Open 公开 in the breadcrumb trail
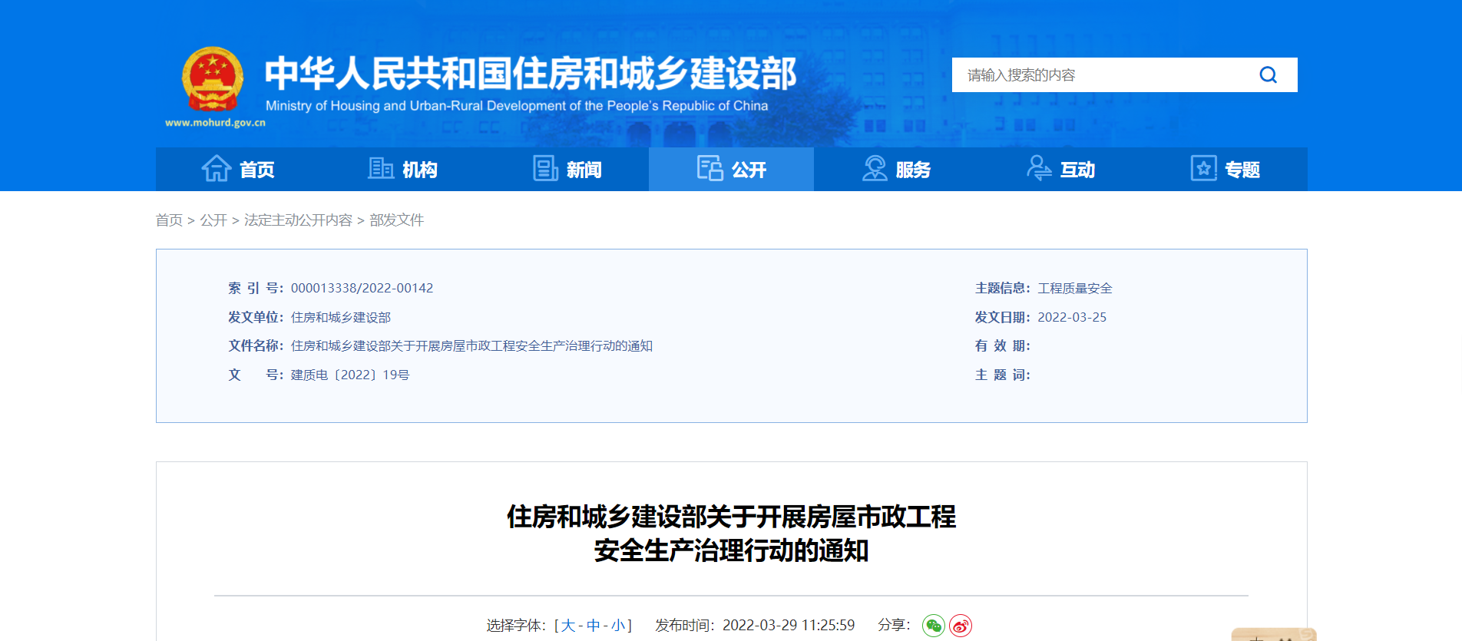This screenshot has width=1462, height=641. [213, 220]
